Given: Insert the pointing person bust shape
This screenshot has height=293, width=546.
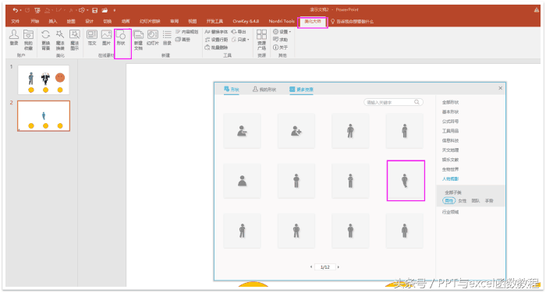Looking at the screenshot, I should [x=242, y=131].
